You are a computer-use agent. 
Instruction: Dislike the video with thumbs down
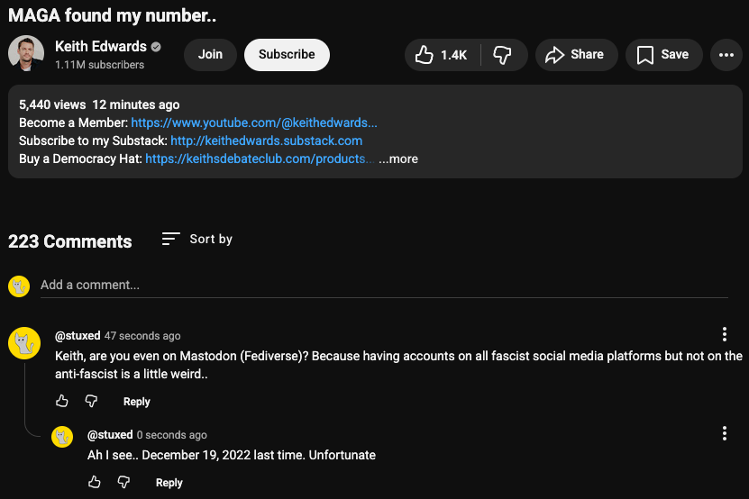pos(503,55)
